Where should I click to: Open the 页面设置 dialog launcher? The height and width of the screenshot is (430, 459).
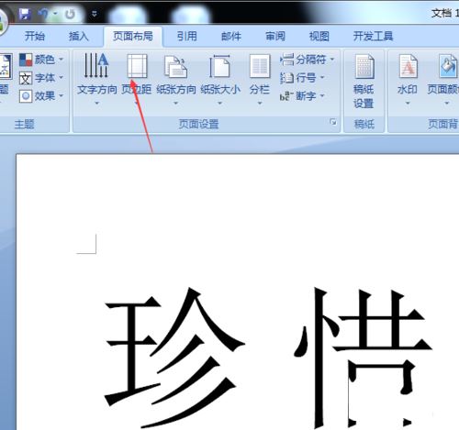(x=333, y=122)
